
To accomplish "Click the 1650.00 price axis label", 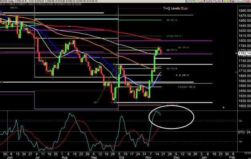I will (245, 91).
